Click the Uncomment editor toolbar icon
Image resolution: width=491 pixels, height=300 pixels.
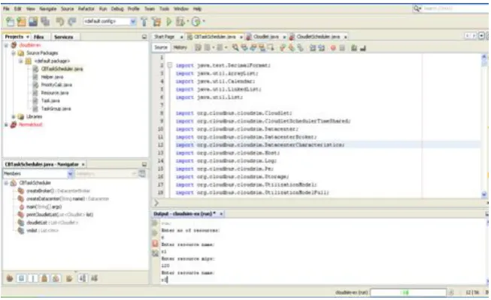point(362,48)
